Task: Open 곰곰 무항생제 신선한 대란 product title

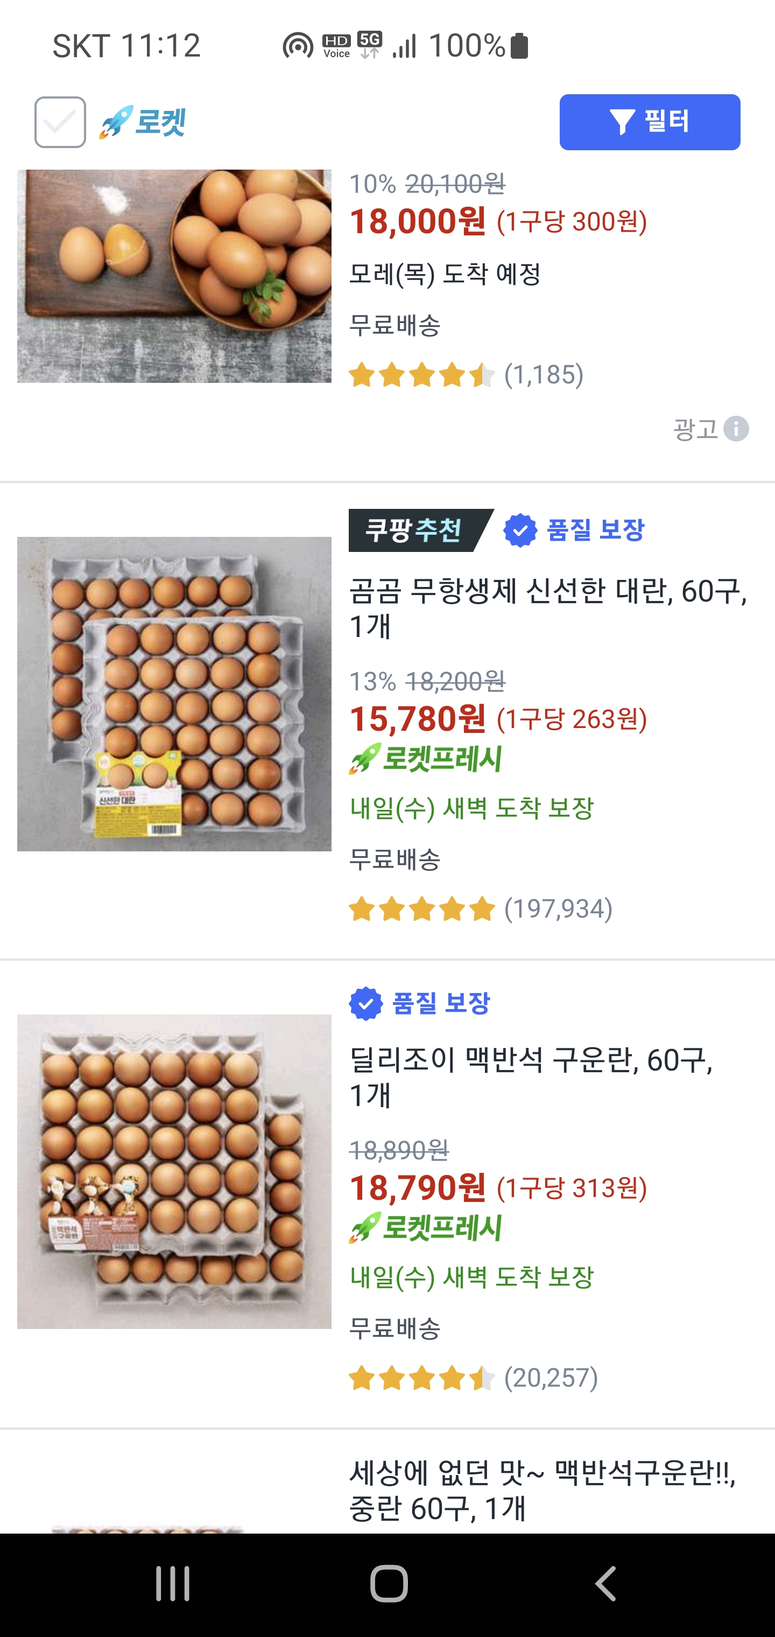Action: (x=547, y=608)
